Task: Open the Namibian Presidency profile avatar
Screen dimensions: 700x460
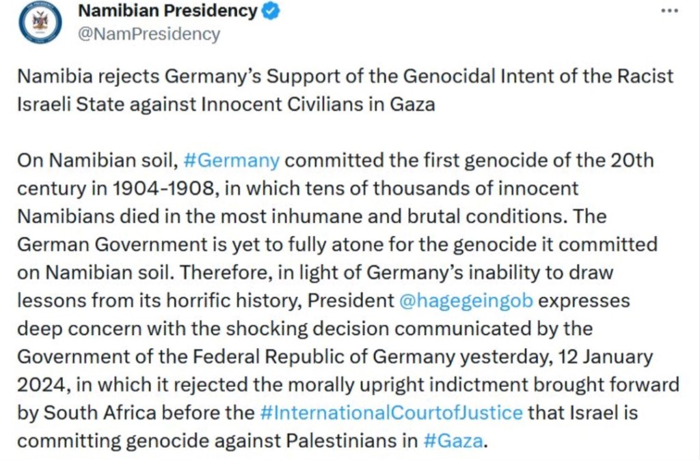Action: [40, 23]
